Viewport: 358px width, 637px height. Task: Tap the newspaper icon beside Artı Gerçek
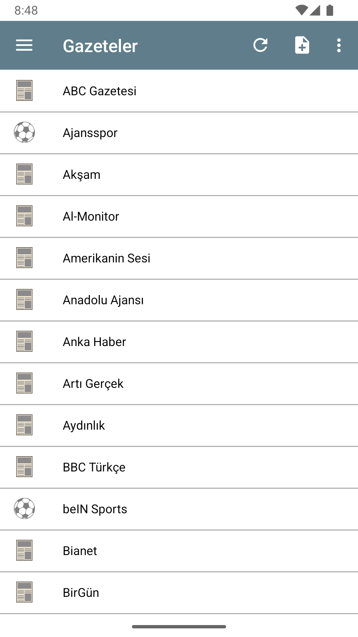point(24,383)
